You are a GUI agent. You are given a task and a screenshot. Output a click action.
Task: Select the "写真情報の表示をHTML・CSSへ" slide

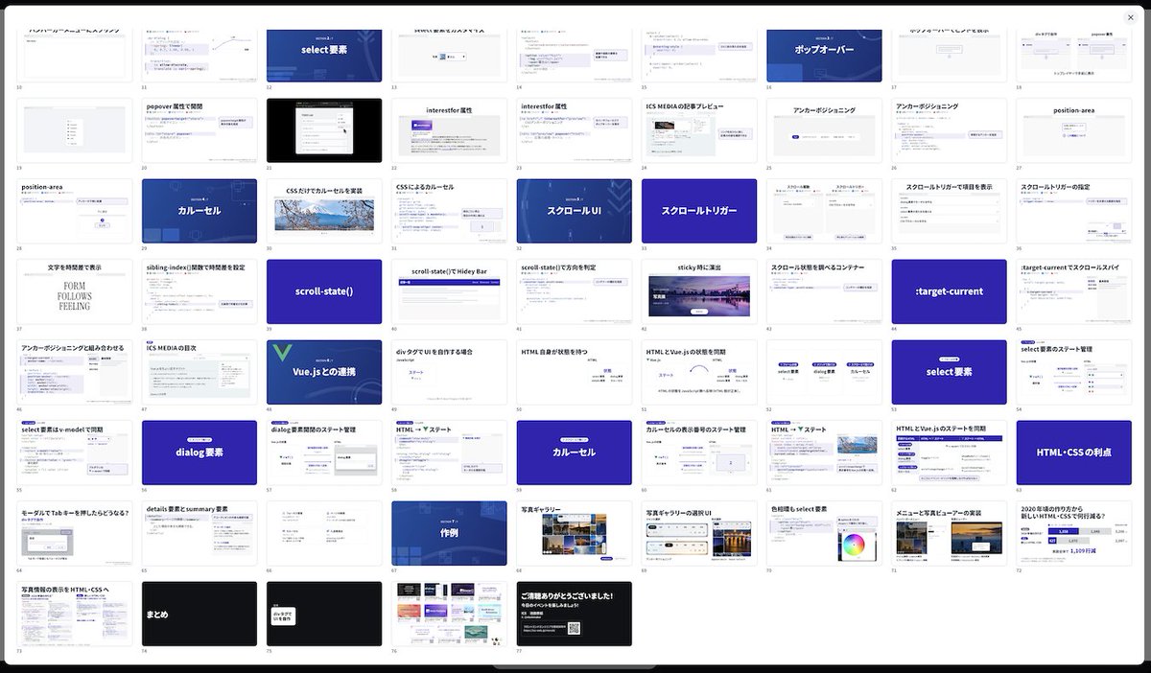click(x=74, y=614)
